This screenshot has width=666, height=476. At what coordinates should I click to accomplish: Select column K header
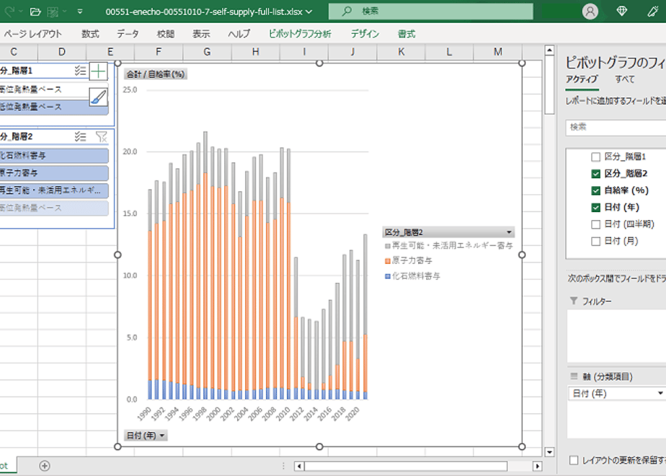pos(401,52)
